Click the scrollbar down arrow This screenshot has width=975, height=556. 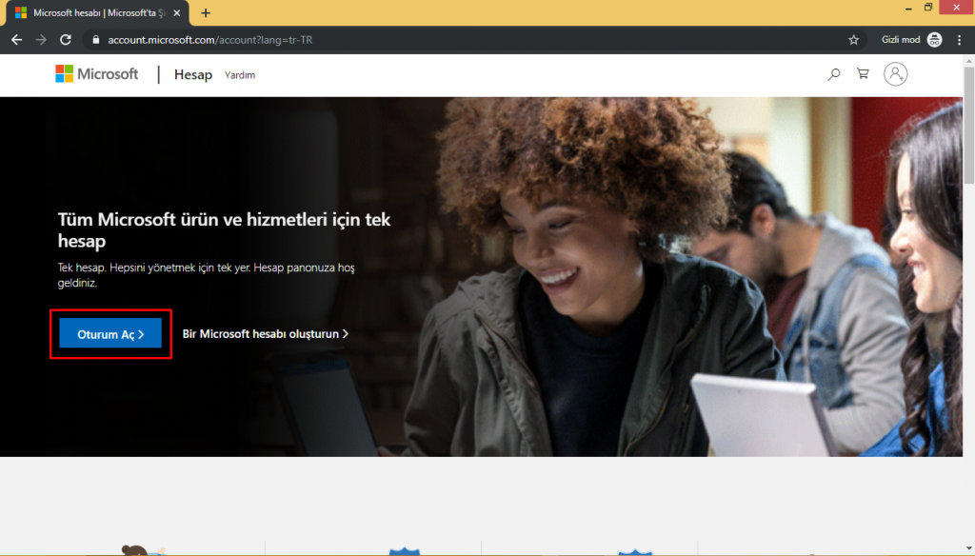968,549
